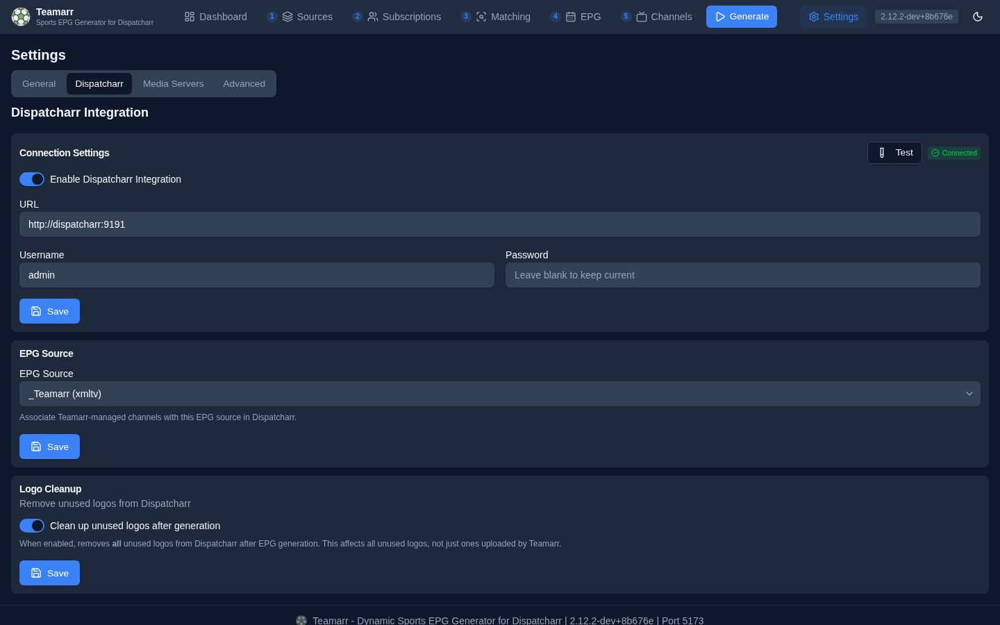Screen dimensions: 1000x625
Task: Click the Teamarr soccer ball logo
Action: pos(21,17)
